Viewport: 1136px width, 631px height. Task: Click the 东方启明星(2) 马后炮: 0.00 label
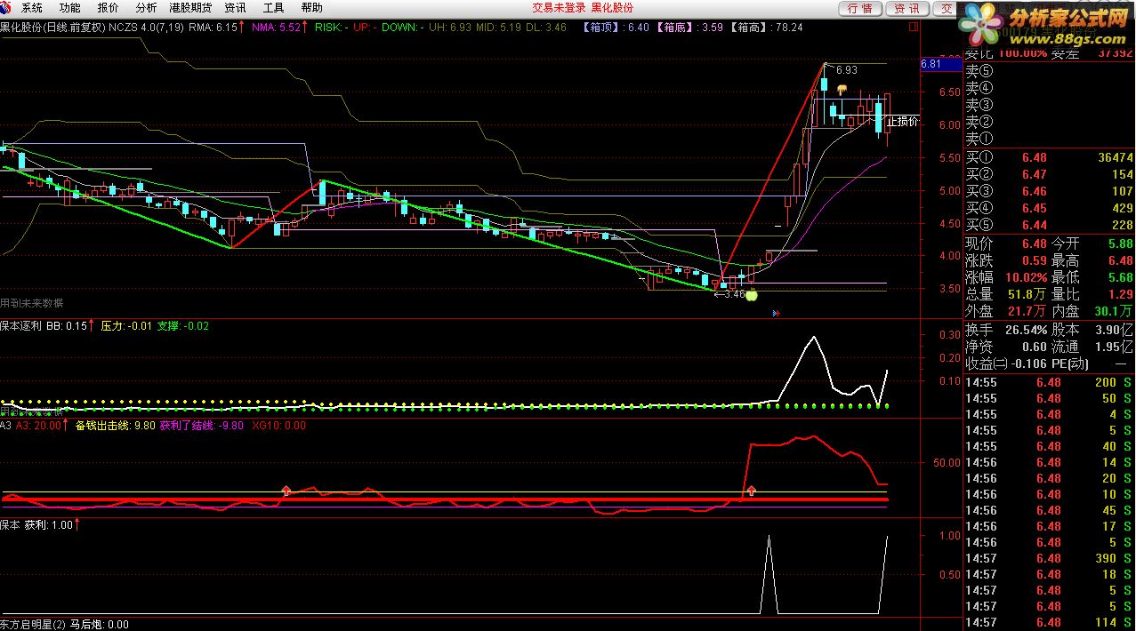coord(64,625)
